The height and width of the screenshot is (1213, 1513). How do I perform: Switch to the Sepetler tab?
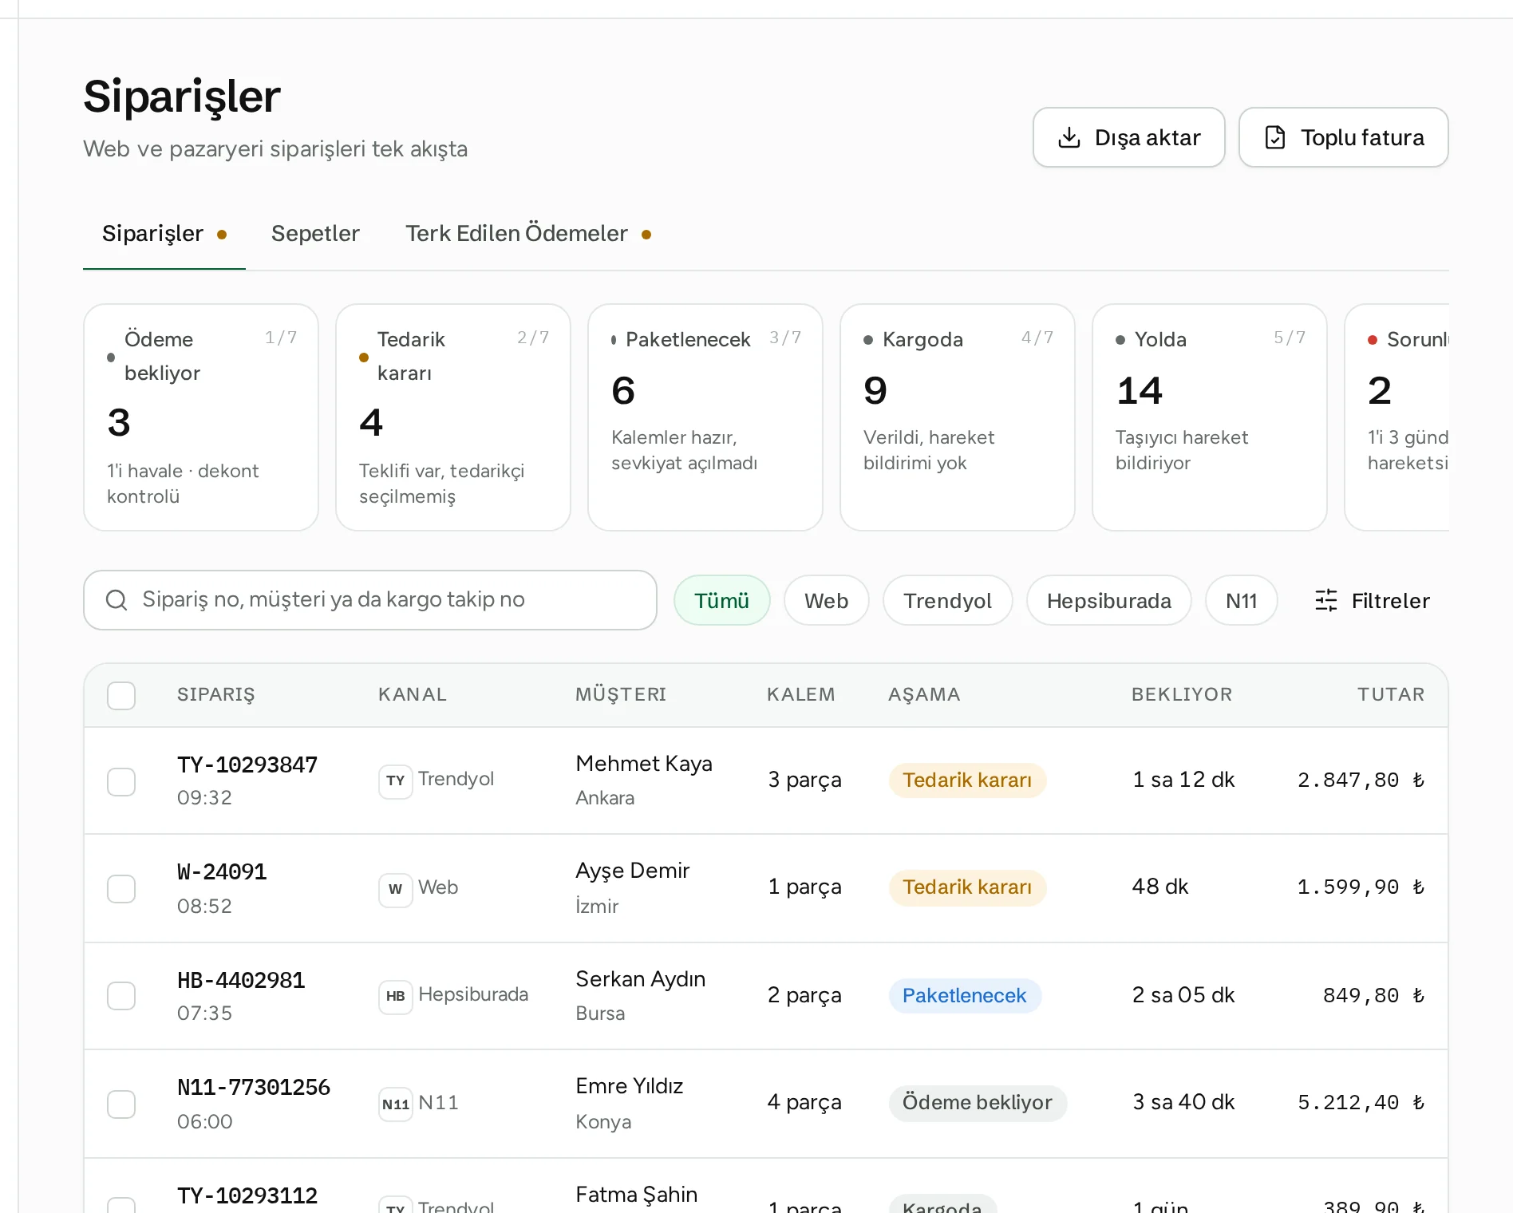coord(315,234)
